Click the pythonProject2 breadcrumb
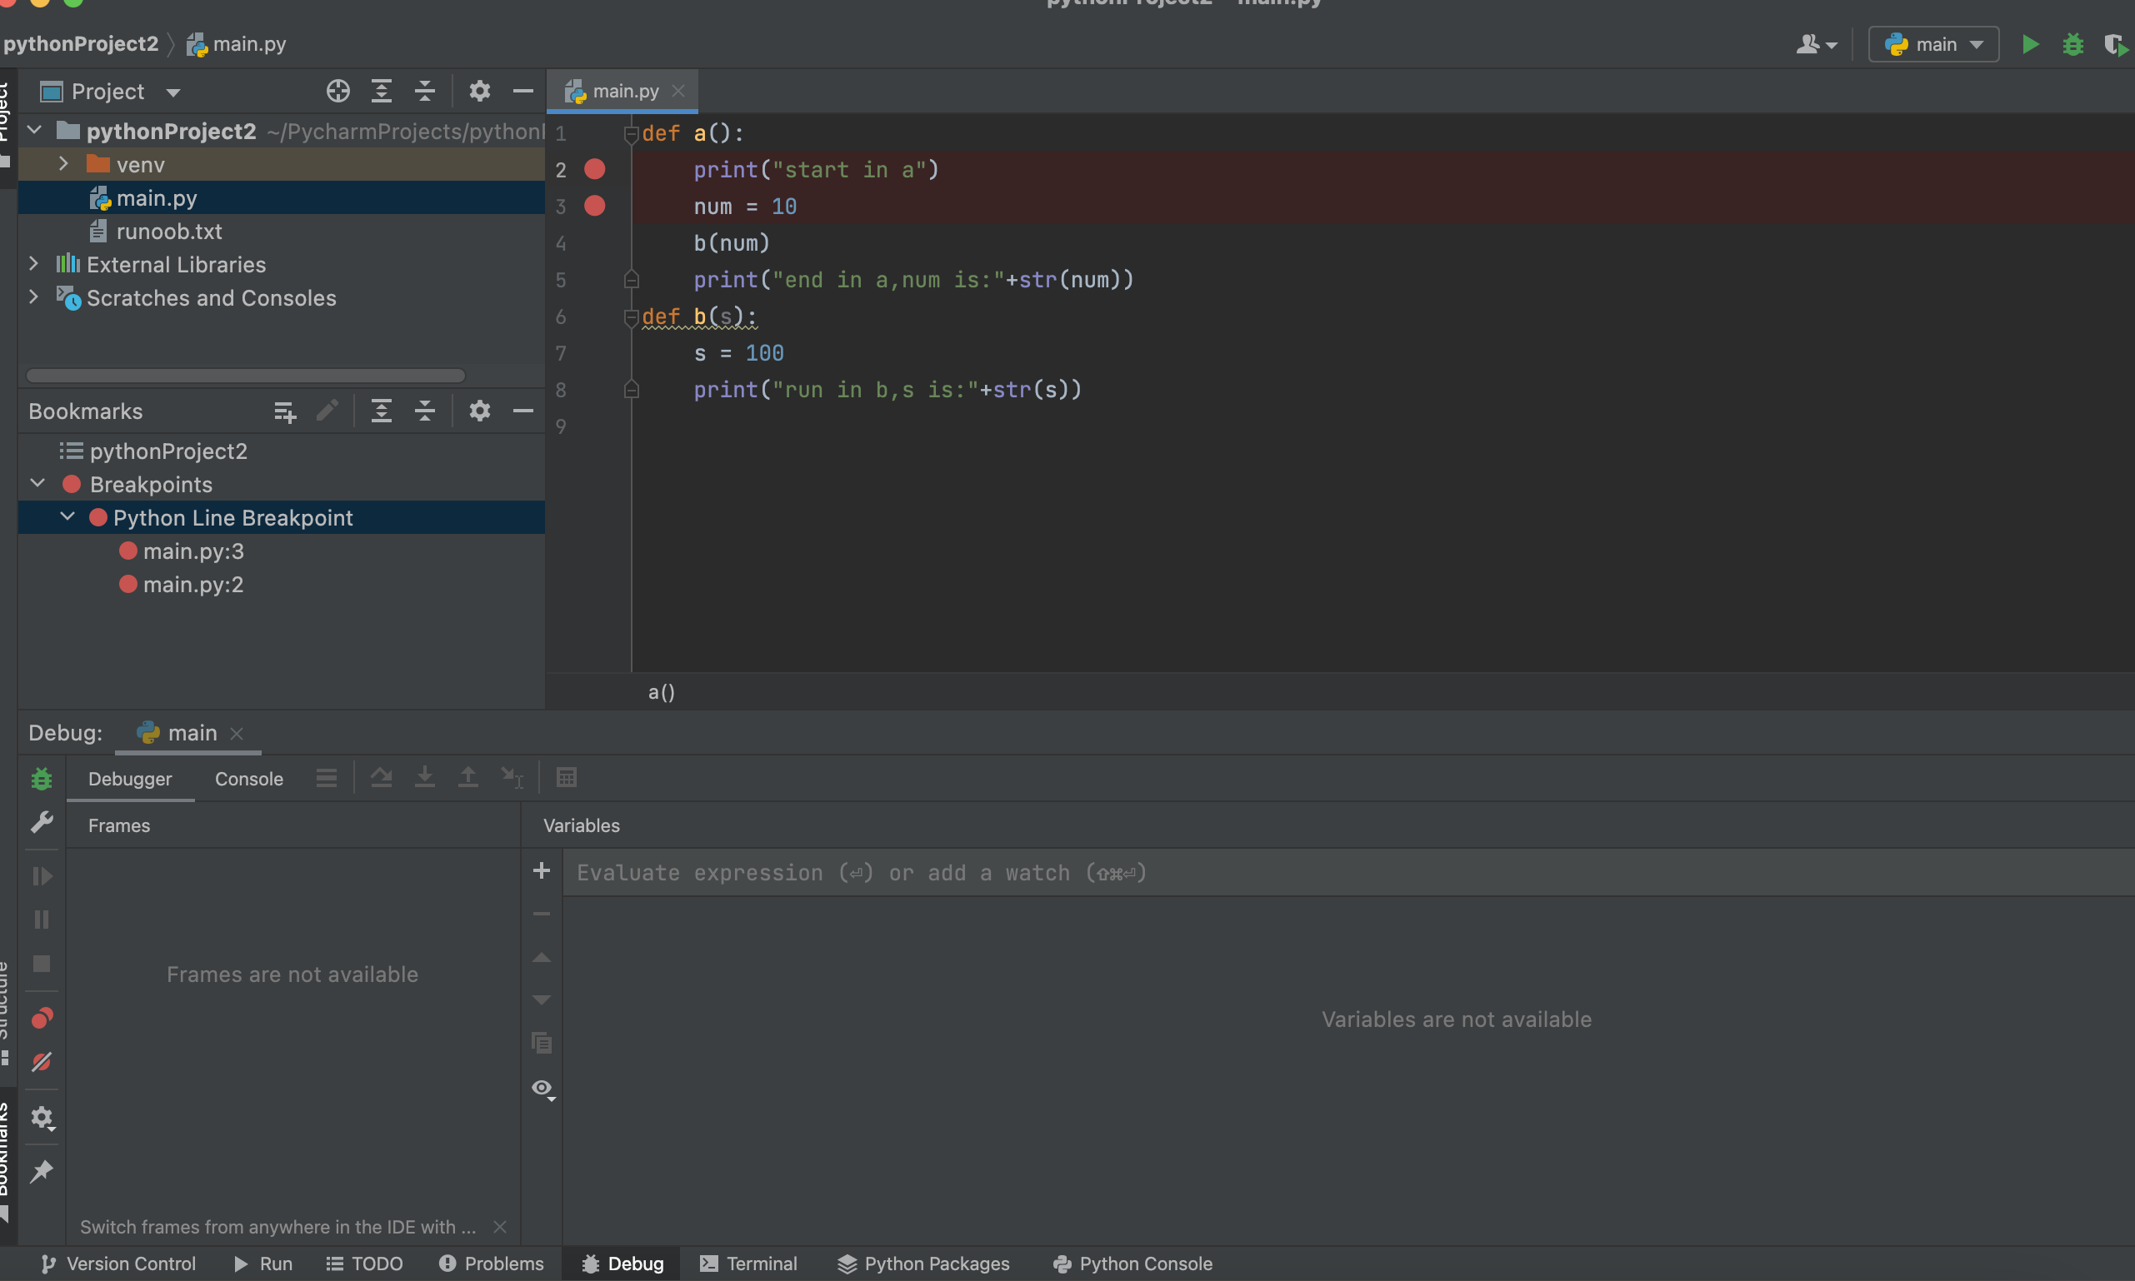Screen dimensions: 2135x1281 [81, 44]
